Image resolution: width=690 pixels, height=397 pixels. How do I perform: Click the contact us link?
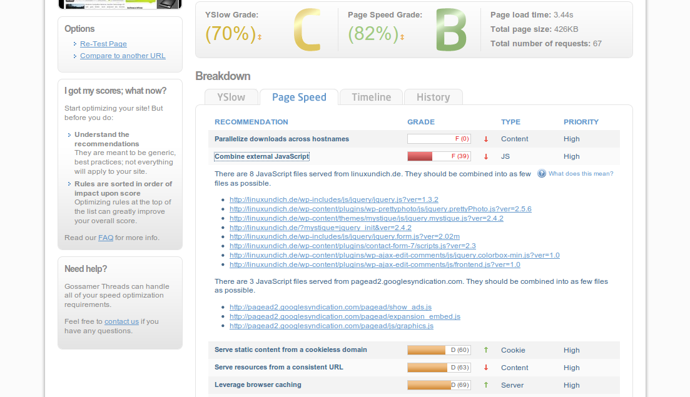point(121,321)
